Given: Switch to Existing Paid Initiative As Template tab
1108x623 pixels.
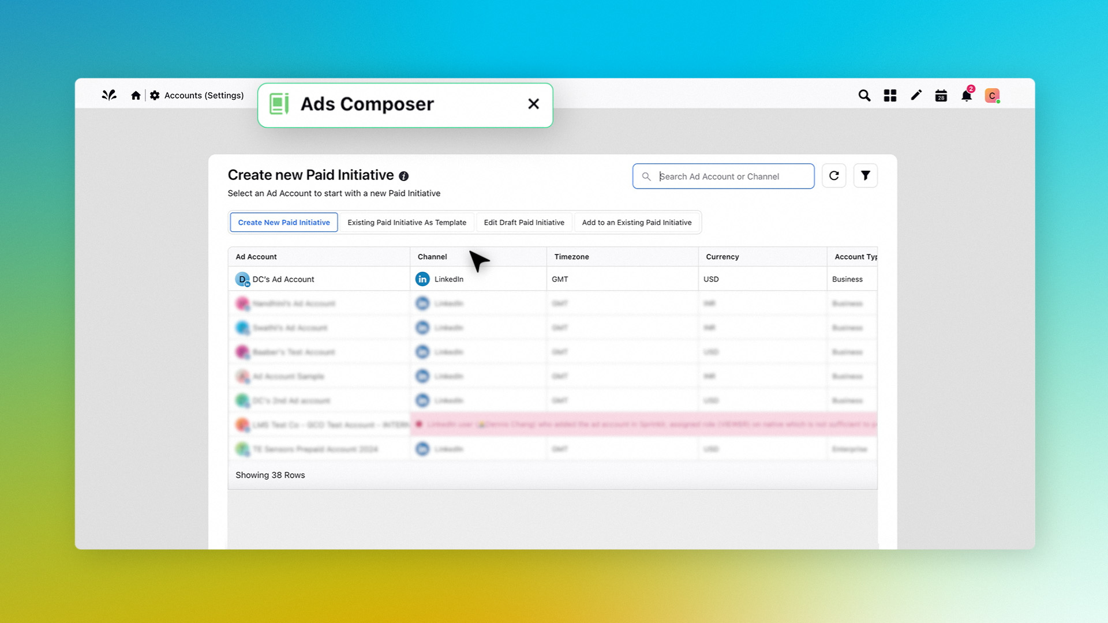Looking at the screenshot, I should coord(407,222).
